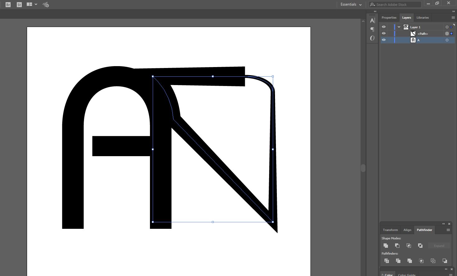Open Adobe Stock via the St icon
The image size is (457, 276).
[19, 5]
